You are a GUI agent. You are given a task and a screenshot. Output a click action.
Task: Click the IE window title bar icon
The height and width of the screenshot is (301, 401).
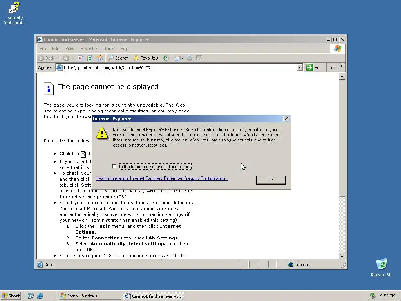(x=39, y=40)
